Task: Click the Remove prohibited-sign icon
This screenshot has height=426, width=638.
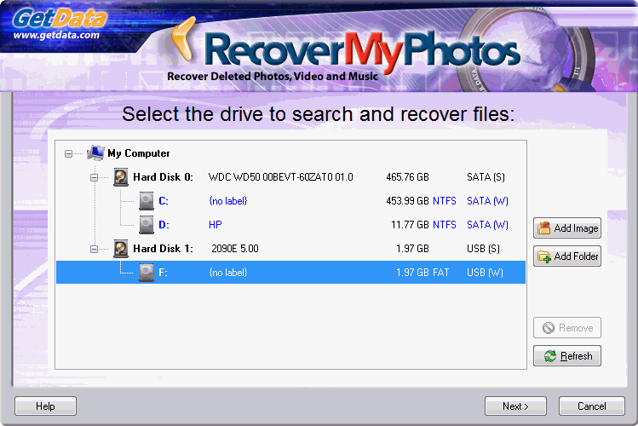Action: [x=549, y=328]
